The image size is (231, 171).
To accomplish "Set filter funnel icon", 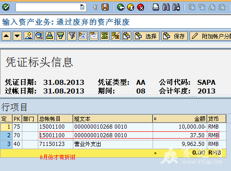I will 72,36.
